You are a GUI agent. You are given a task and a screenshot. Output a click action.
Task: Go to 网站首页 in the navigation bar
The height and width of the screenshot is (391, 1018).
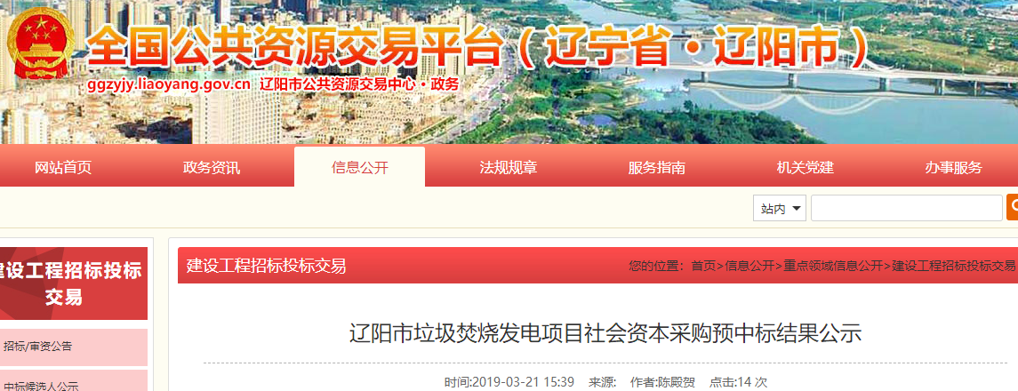click(63, 167)
